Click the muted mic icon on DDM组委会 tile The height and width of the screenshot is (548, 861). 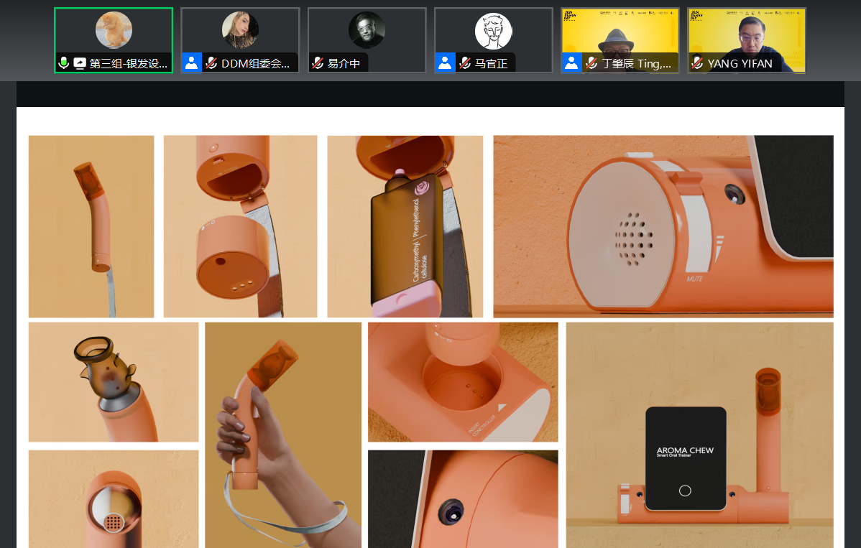click(x=211, y=63)
